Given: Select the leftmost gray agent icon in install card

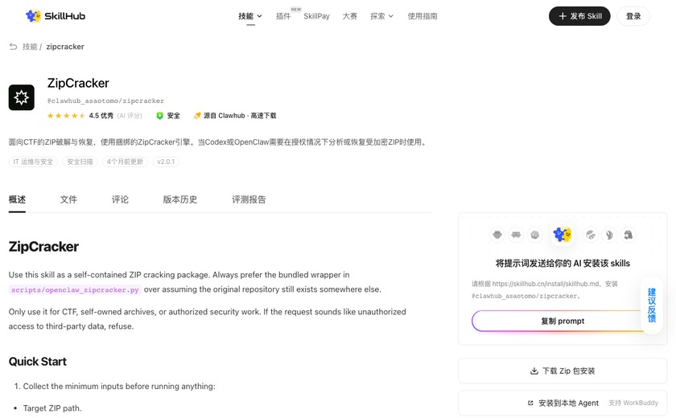Looking at the screenshot, I should pyautogui.click(x=497, y=235).
